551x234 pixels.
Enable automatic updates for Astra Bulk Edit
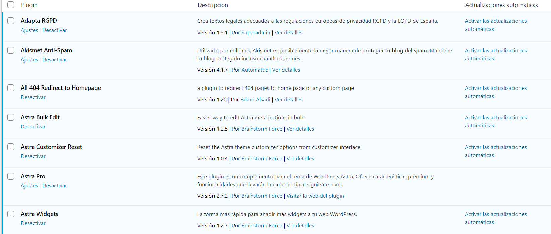(x=496, y=122)
